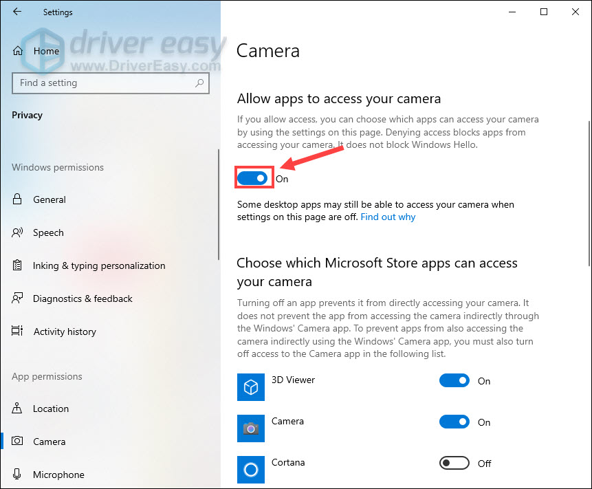Click the Activity history icon
Viewport: 592px width, 489px height.
[18, 332]
